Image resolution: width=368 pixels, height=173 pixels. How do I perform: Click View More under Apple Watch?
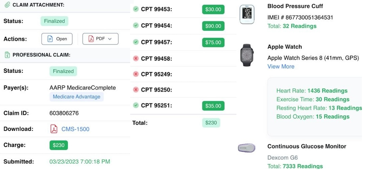click(x=281, y=67)
